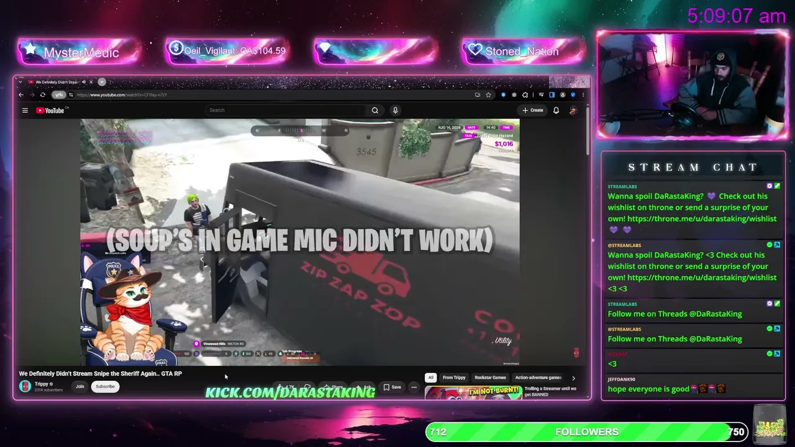The height and width of the screenshot is (447, 795).
Task: Switch to the We Definitely Didn't Stream tab
Action: 57,82
